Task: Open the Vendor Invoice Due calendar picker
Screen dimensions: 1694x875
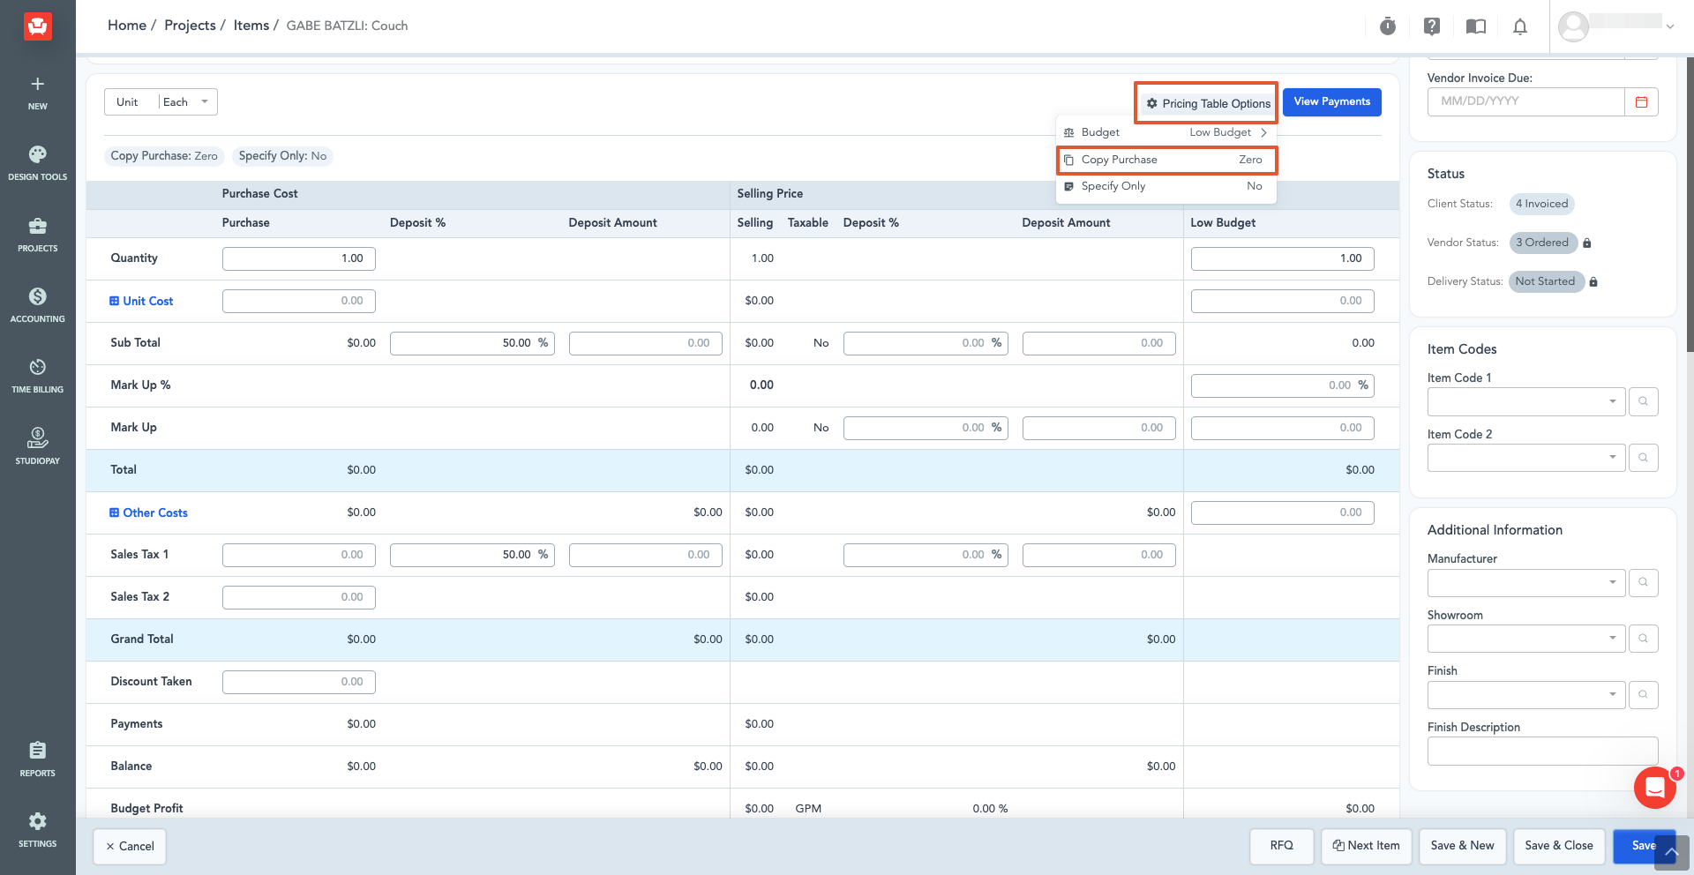Action: (1641, 101)
